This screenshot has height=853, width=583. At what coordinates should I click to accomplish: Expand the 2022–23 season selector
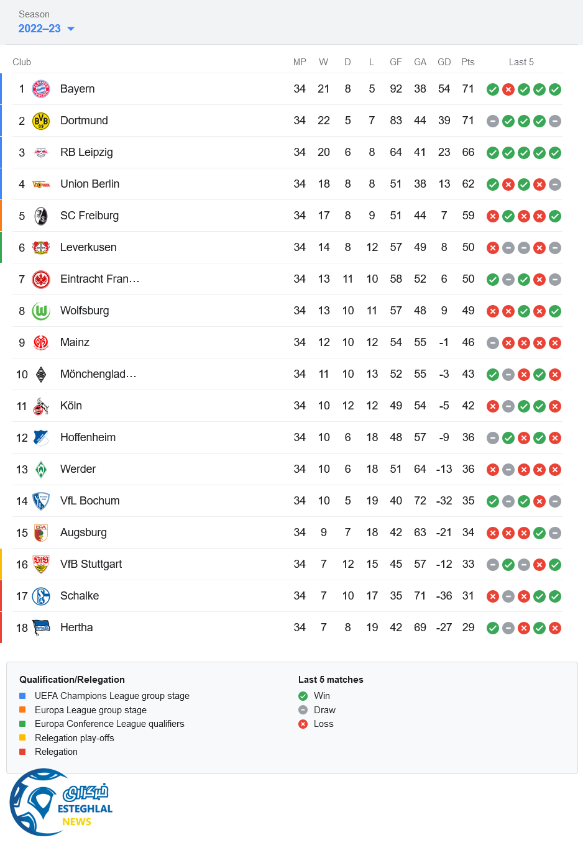point(40,29)
